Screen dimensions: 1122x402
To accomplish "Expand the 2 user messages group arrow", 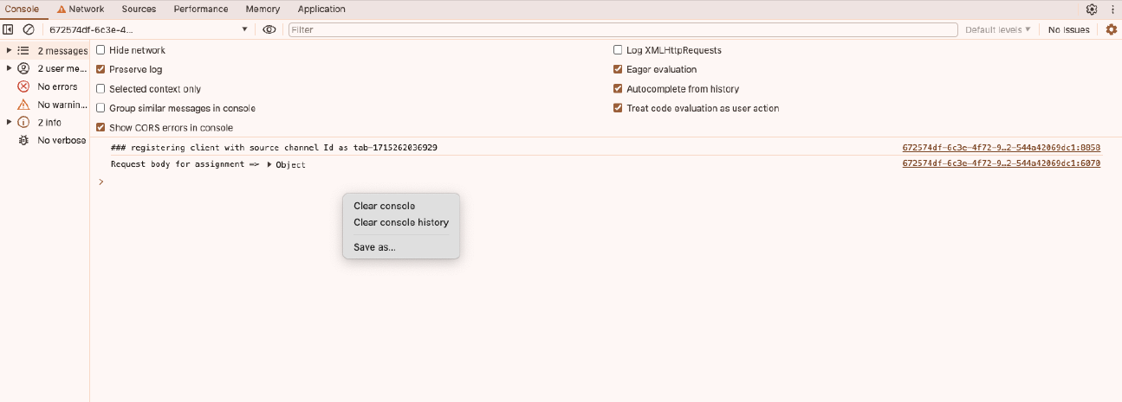I will [9, 68].
